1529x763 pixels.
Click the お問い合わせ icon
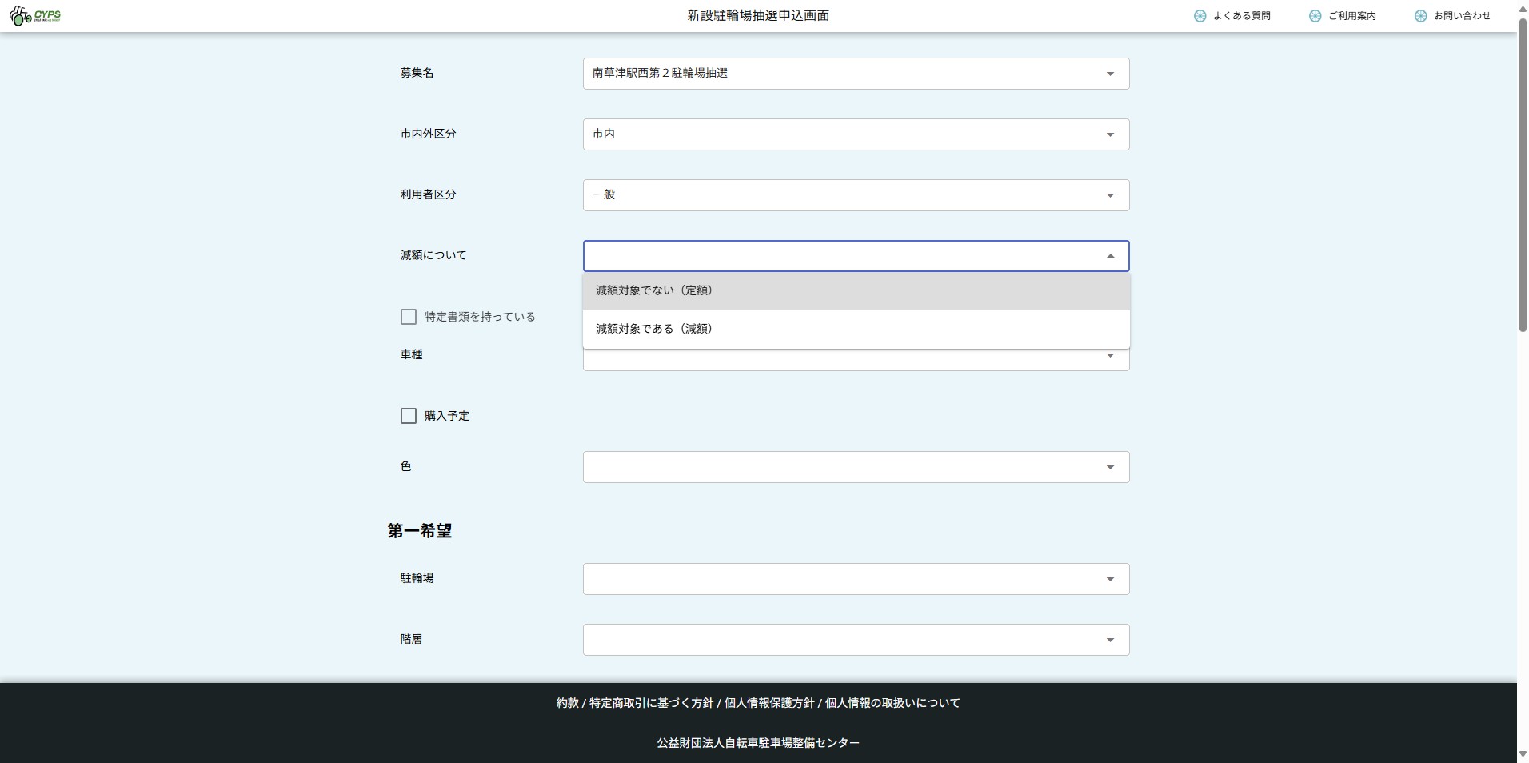(x=1420, y=16)
